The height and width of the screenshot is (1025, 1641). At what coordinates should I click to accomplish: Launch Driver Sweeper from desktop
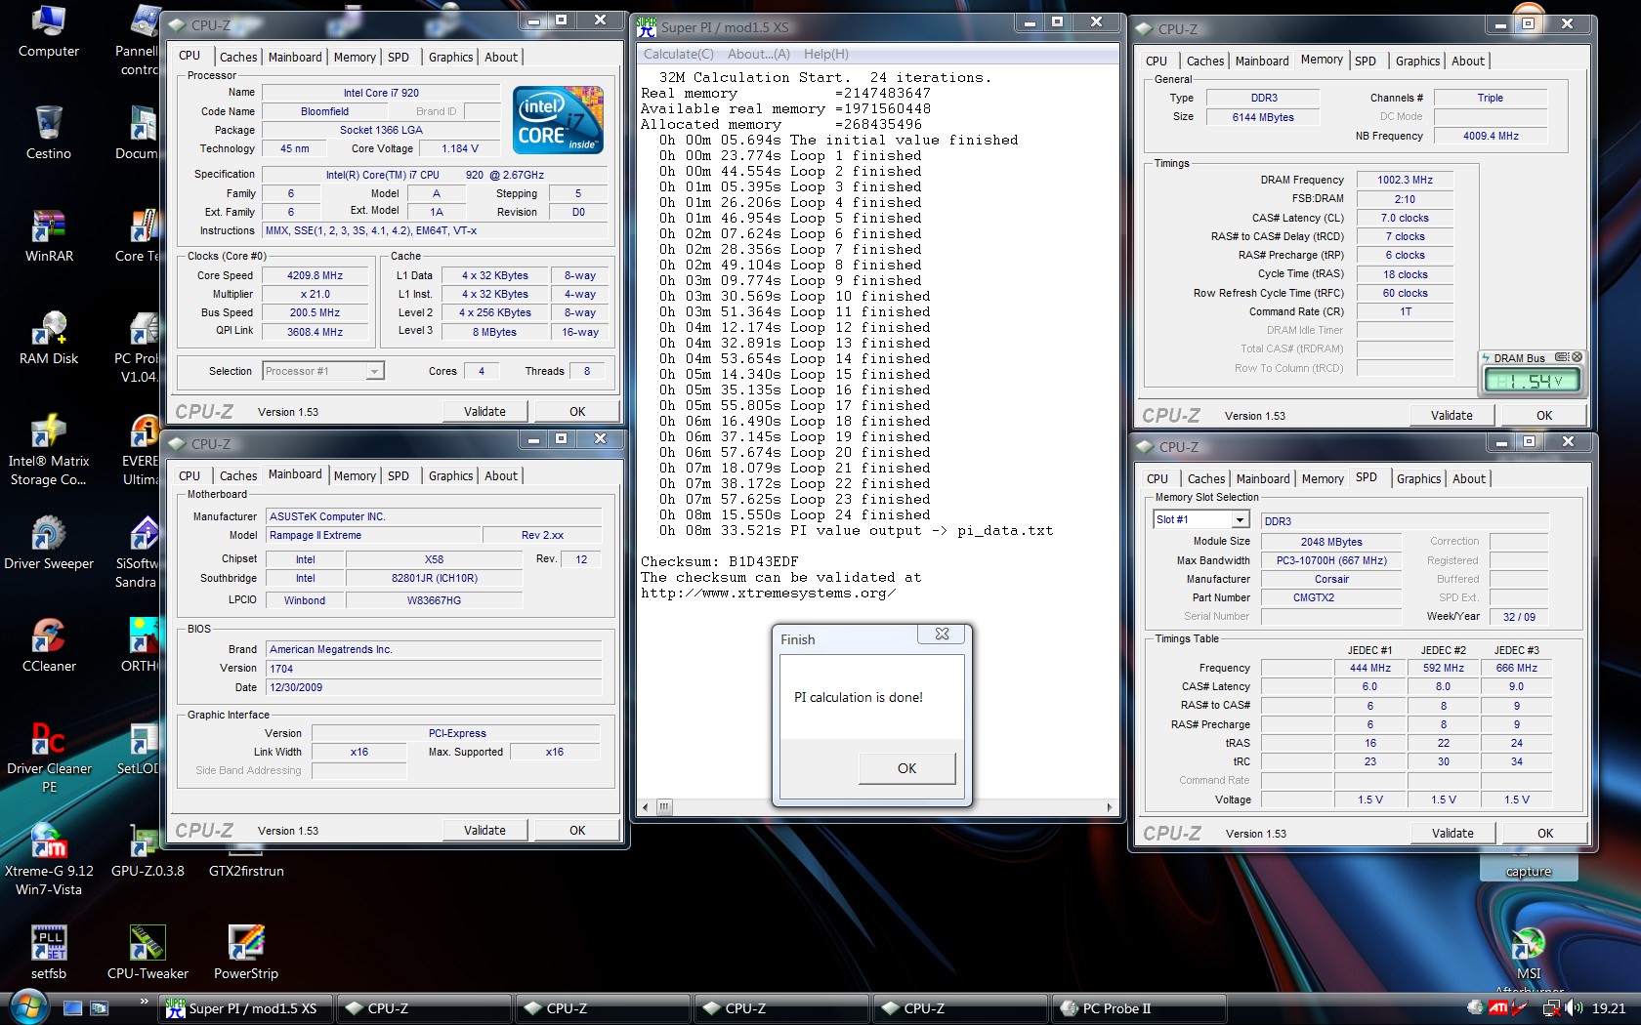coord(48,544)
